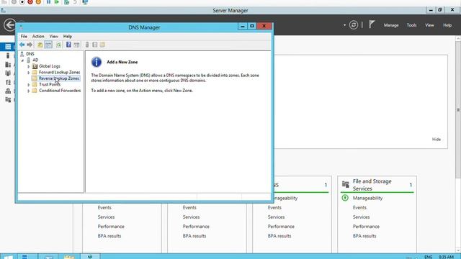This screenshot has width=461, height=259.
Task: Select the Conditional Forwarders label
Action: 60,91
